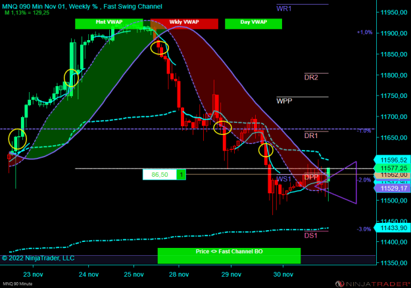Image resolution: width=411 pixels, height=288 pixels.
Task: Click the 11350,00 price axis label
Action: click(394, 263)
